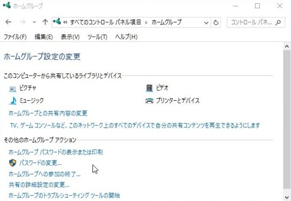Open ホームグループへの参加の終了 link
Image resolution: width=291 pixels, height=201 pixels.
(44, 174)
